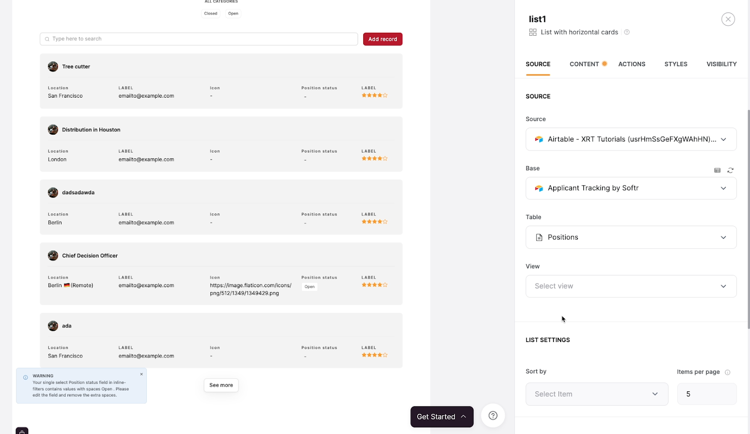Image resolution: width=750 pixels, height=434 pixels.
Task: Click the search magnifier icon
Action: (47, 39)
